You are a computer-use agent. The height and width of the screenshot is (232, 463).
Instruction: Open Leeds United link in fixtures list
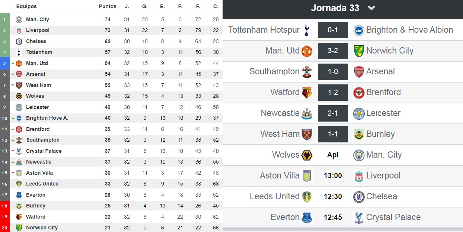pyautogui.click(x=275, y=197)
